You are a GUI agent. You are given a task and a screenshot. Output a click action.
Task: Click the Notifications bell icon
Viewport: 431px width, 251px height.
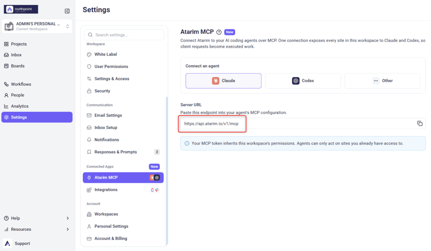point(89,140)
